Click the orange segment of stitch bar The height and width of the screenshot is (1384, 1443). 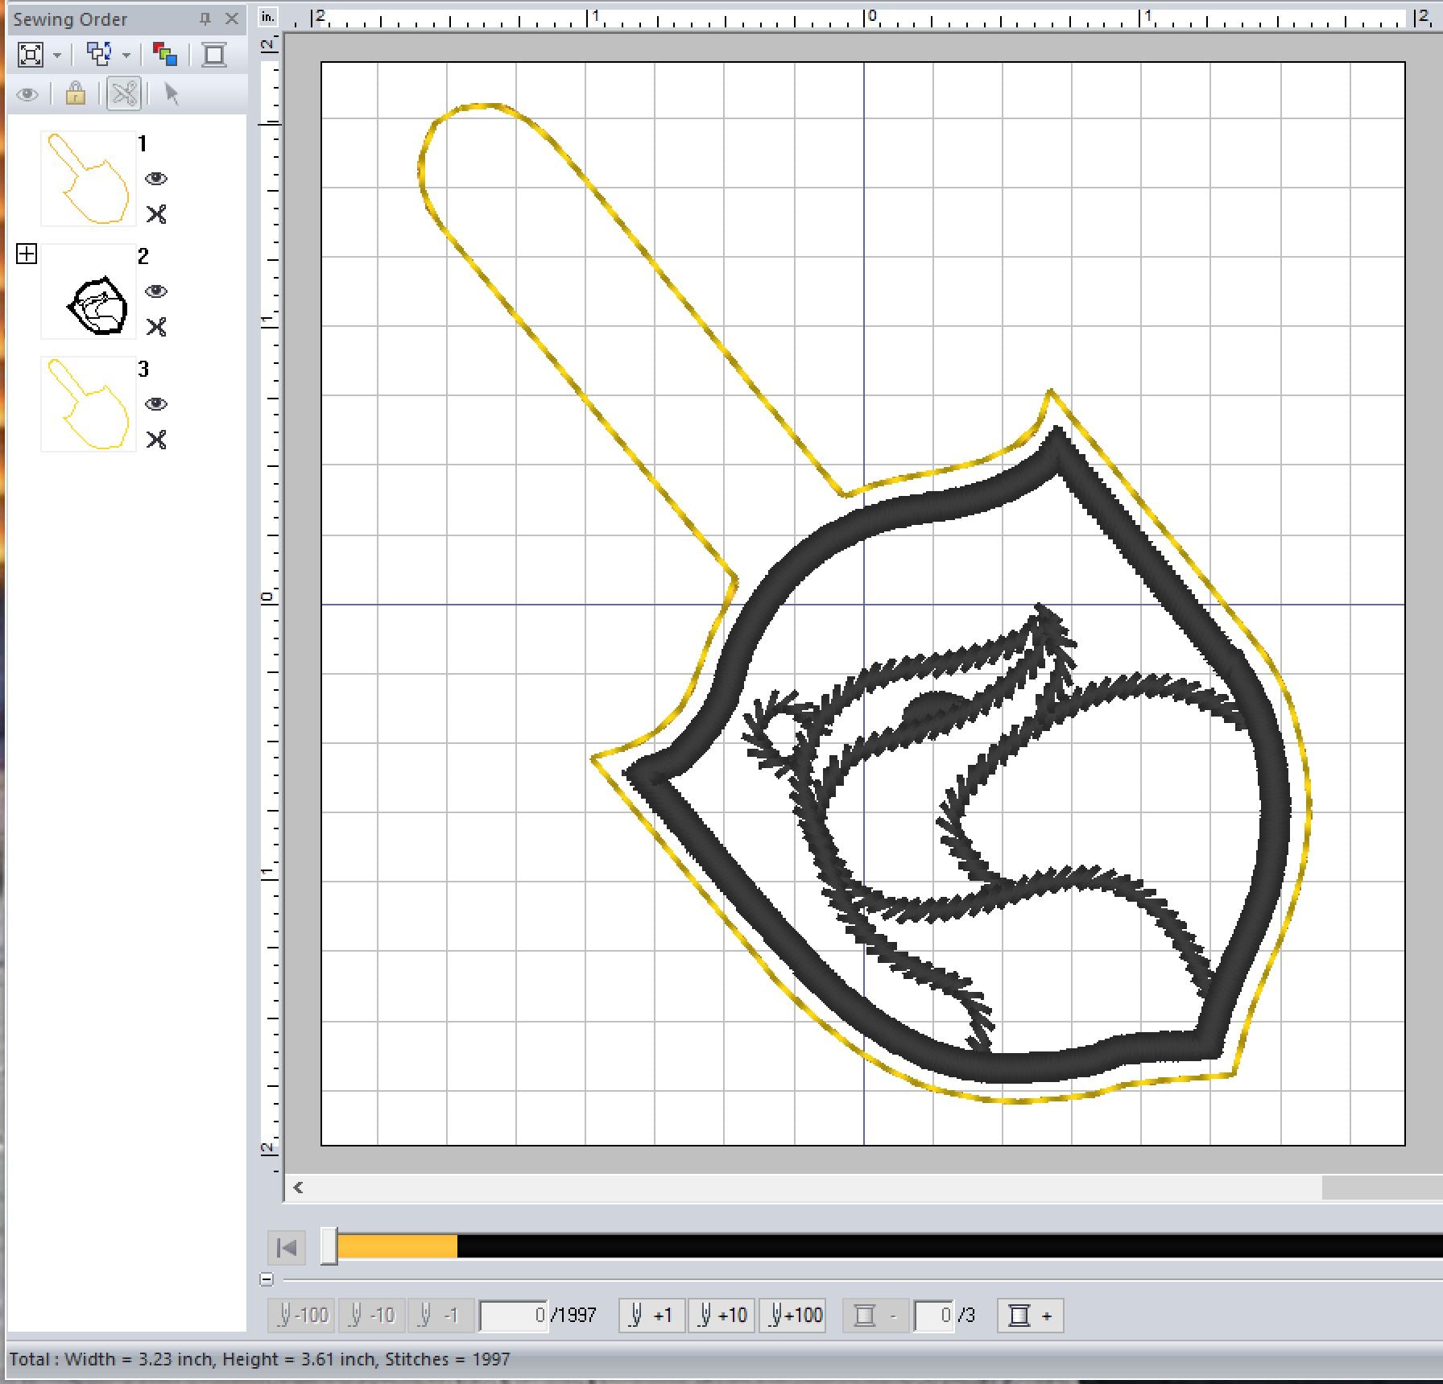tap(396, 1246)
